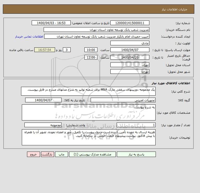Screen dimensions: 200x193
Task: Select the شماره نیاز field 1200001415000011
Action: pos(130,23)
